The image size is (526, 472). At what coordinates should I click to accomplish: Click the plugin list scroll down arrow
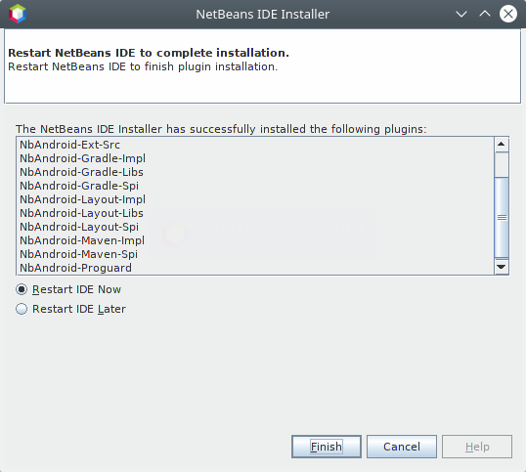(502, 267)
